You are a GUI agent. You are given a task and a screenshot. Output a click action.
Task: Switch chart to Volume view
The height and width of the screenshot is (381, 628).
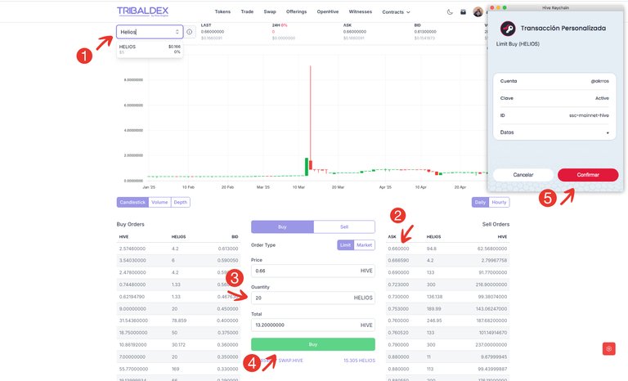159,202
